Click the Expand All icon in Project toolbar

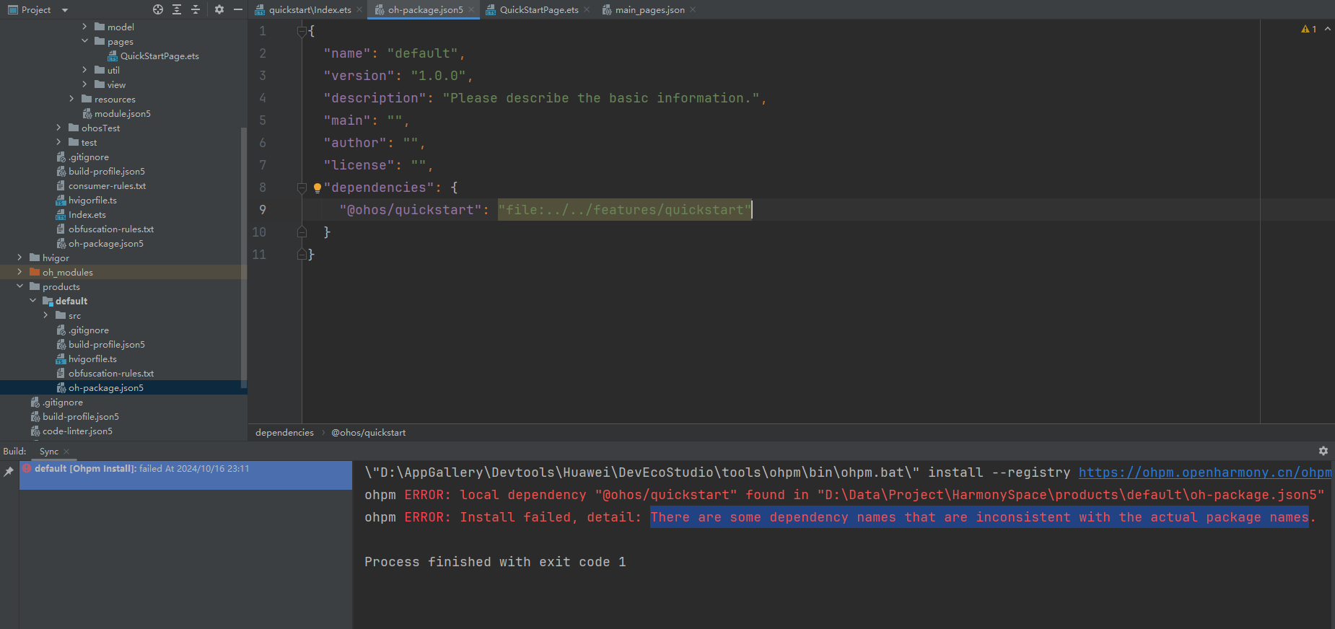click(177, 9)
